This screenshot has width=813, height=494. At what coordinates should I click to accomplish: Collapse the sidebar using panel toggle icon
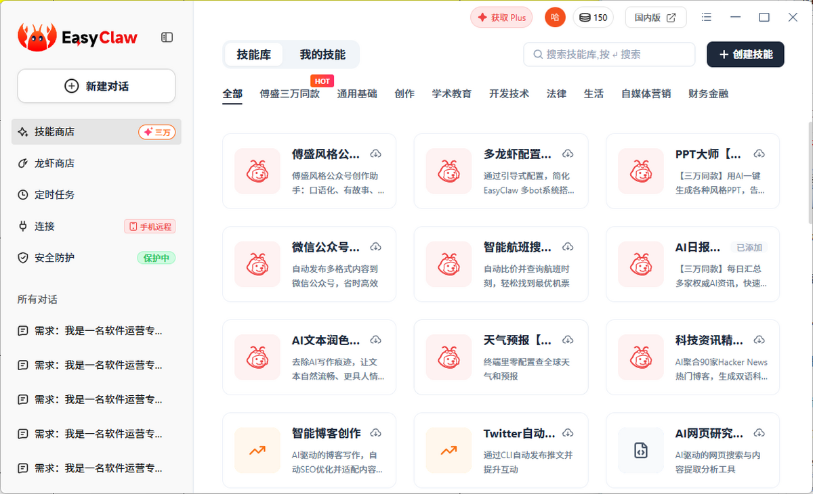pos(167,38)
